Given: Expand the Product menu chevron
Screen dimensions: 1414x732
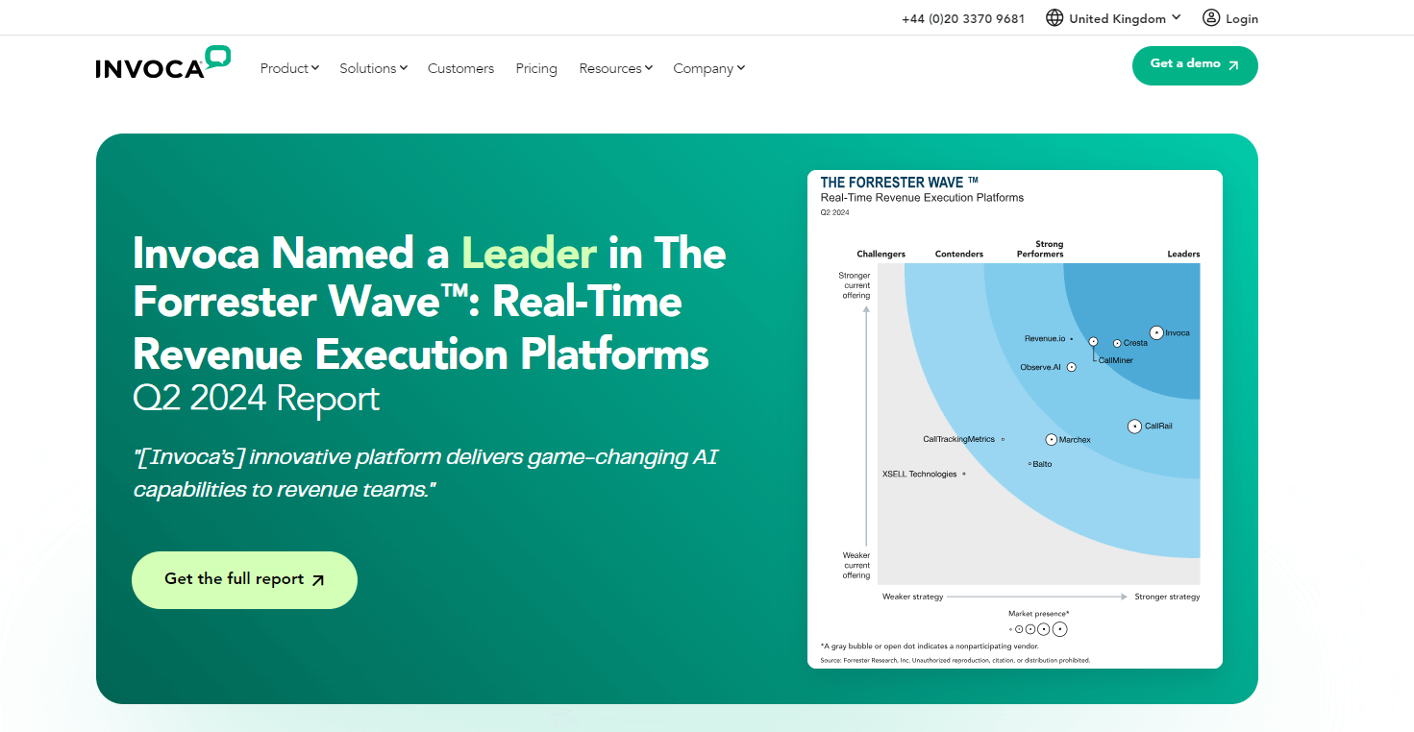Looking at the screenshot, I should pyautogui.click(x=315, y=68).
